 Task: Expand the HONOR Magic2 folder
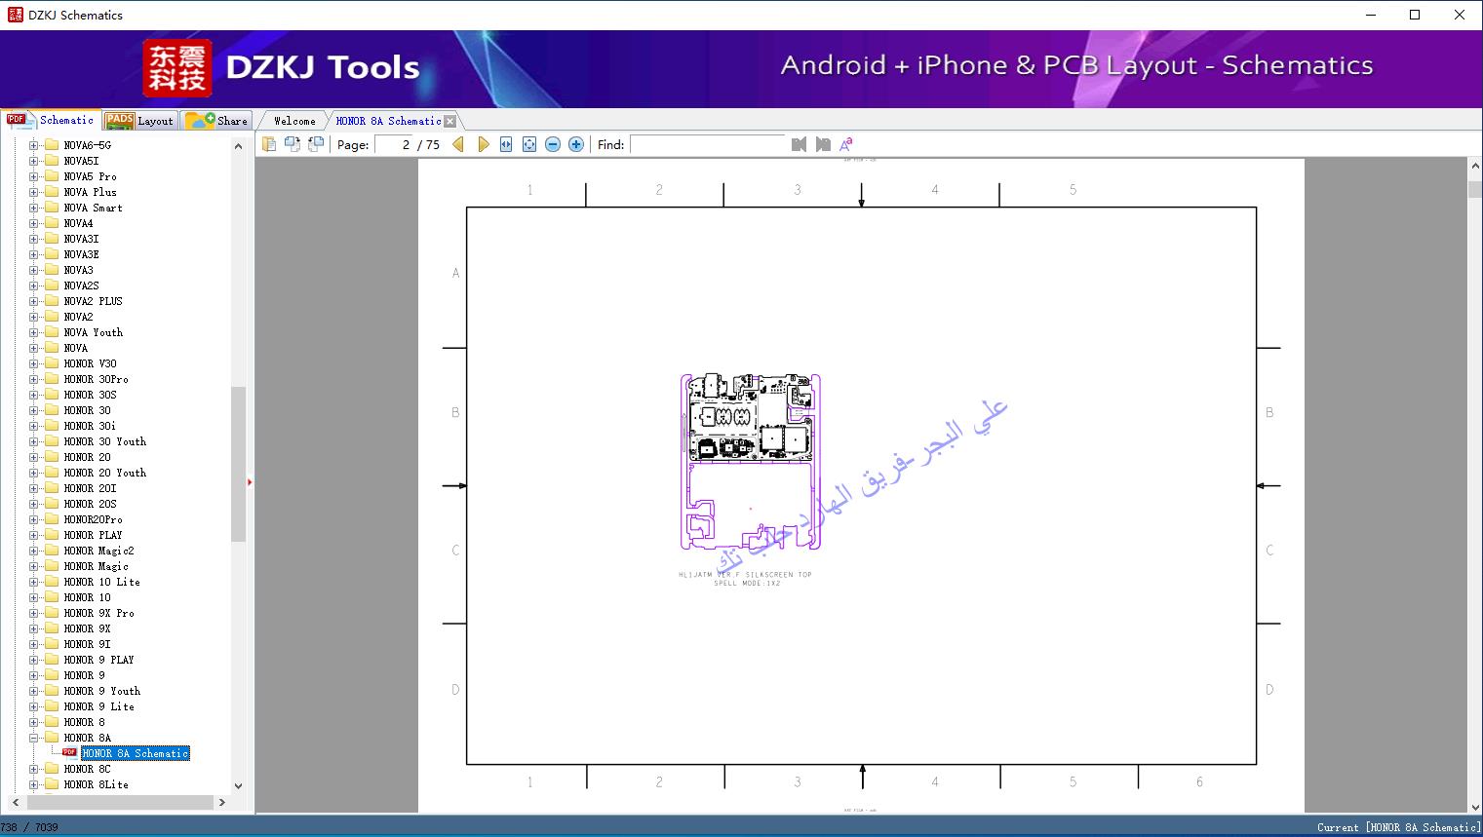34,551
